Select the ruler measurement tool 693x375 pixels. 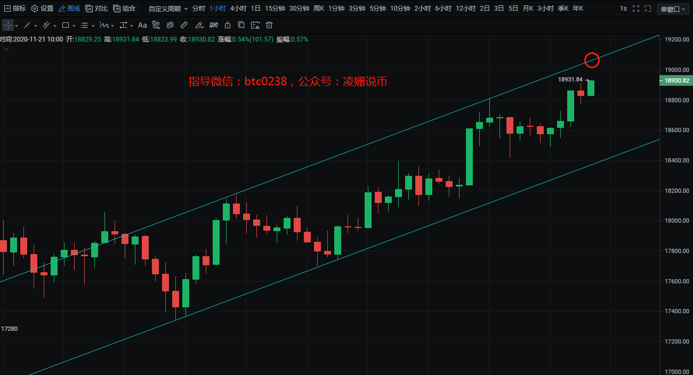tap(184, 26)
